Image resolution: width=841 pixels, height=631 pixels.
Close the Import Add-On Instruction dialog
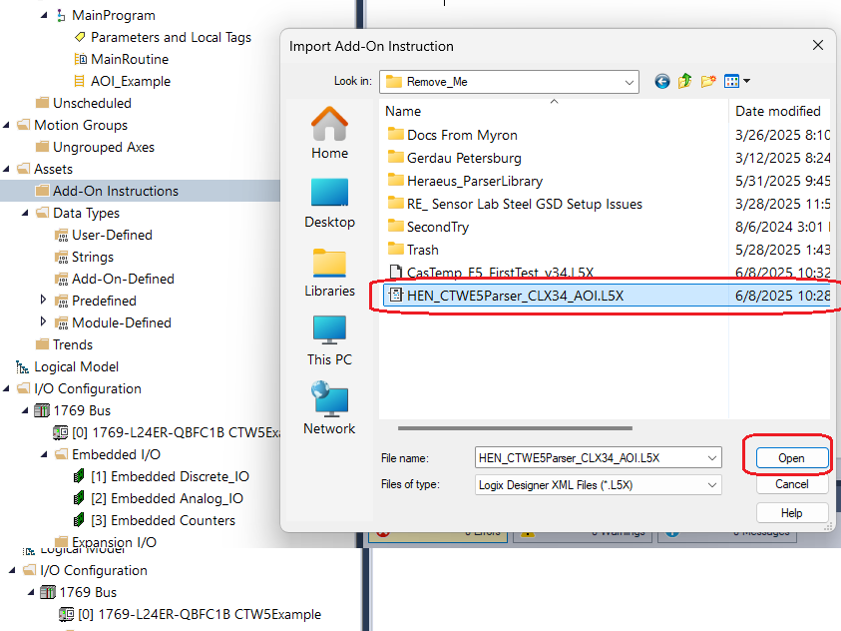pyautogui.click(x=818, y=45)
